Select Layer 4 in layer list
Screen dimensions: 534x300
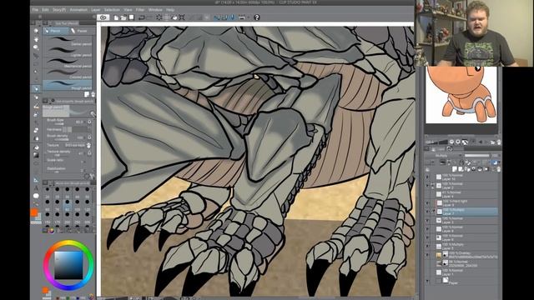click(466, 194)
